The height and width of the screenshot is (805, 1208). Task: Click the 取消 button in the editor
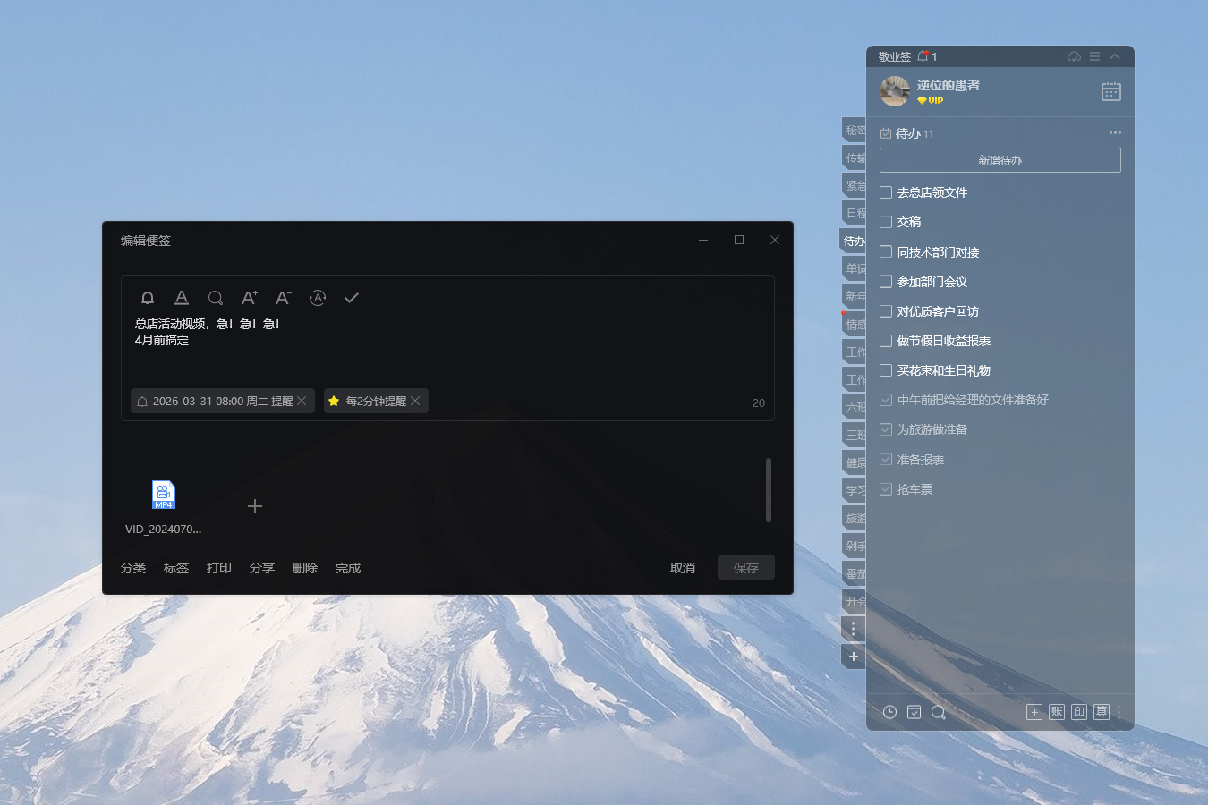click(683, 568)
